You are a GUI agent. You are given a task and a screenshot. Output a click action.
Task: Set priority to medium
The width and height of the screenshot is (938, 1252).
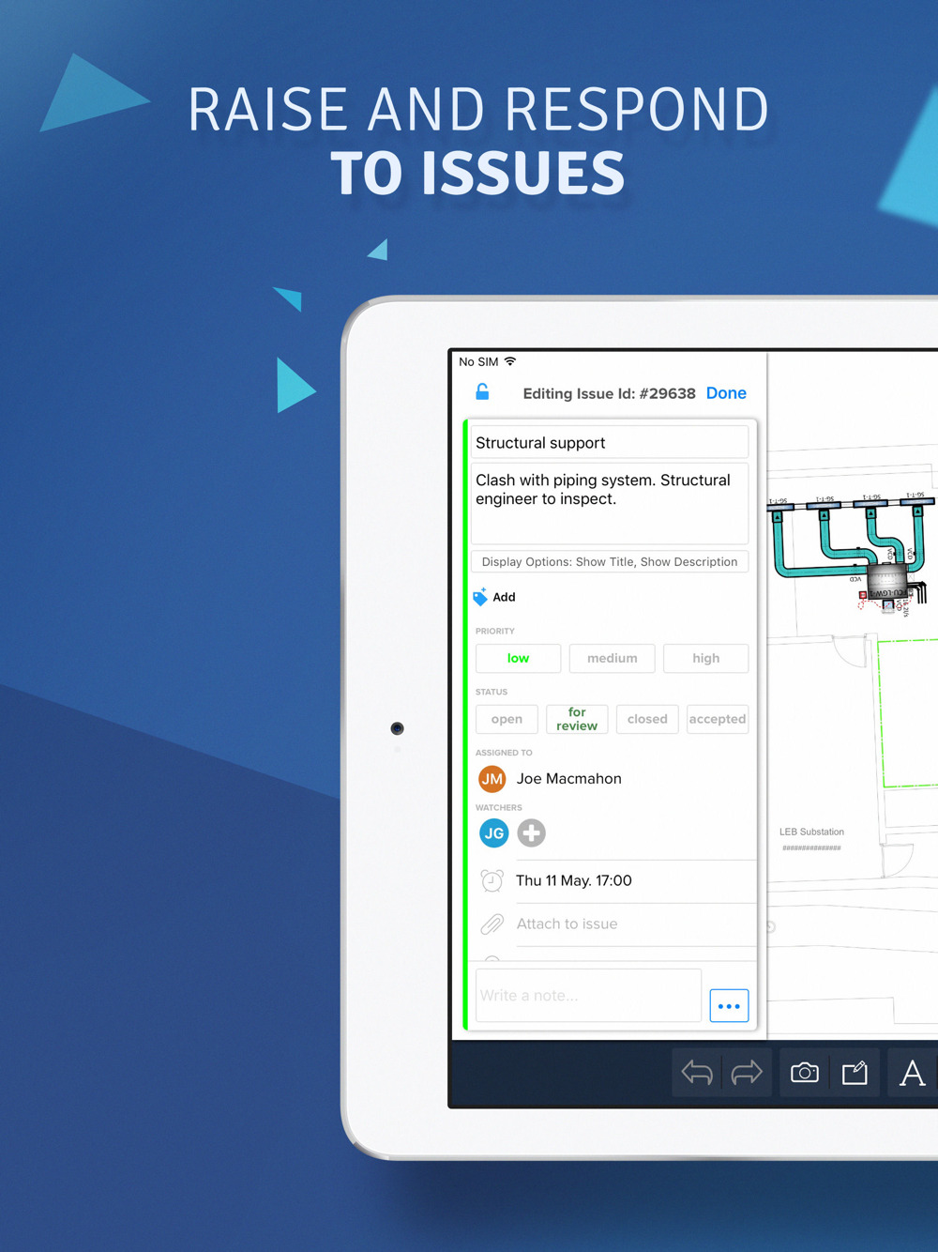[612, 659]
